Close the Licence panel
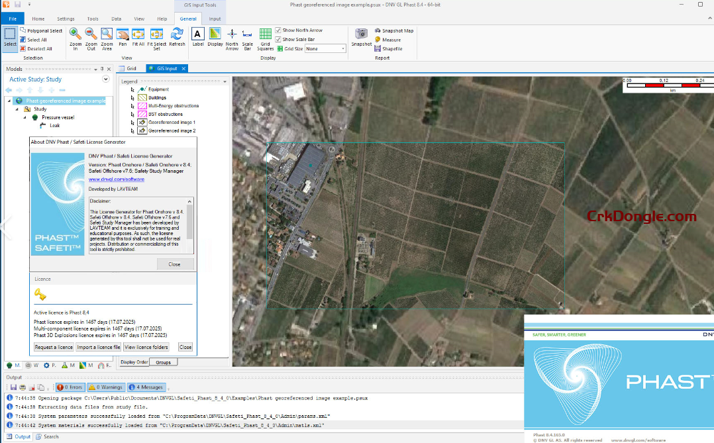714x443 pixels. [185, 347]
